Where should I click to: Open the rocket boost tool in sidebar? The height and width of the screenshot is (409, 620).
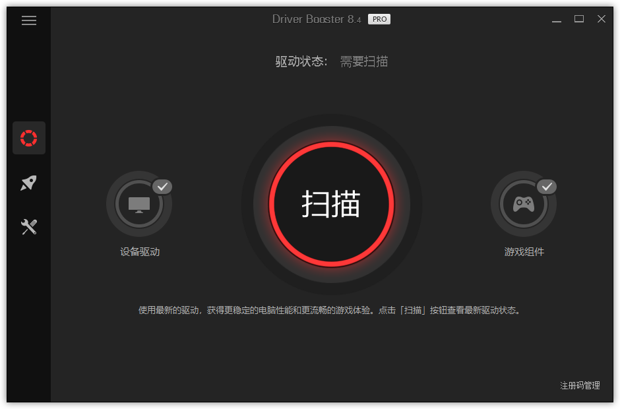coord(28,183)
